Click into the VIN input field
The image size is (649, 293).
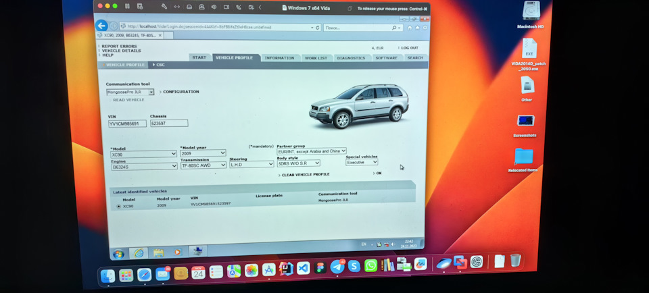click(127, 124)
